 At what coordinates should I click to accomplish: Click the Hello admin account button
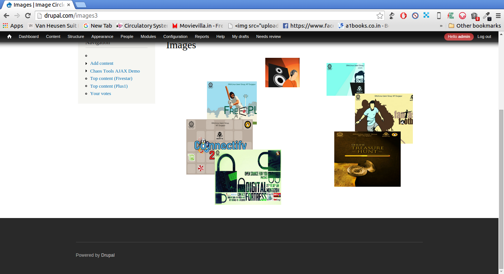(x=459, y=36)
